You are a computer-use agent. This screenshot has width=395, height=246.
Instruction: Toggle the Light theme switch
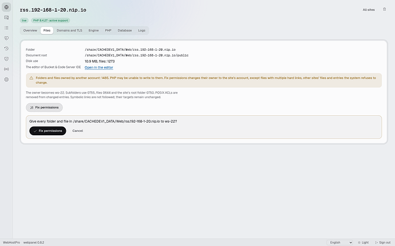(363, 243)
